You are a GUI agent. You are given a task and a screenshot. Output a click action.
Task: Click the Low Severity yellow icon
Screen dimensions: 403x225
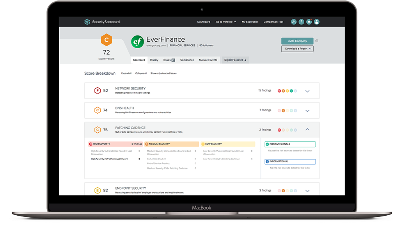(x=203, y=144)
